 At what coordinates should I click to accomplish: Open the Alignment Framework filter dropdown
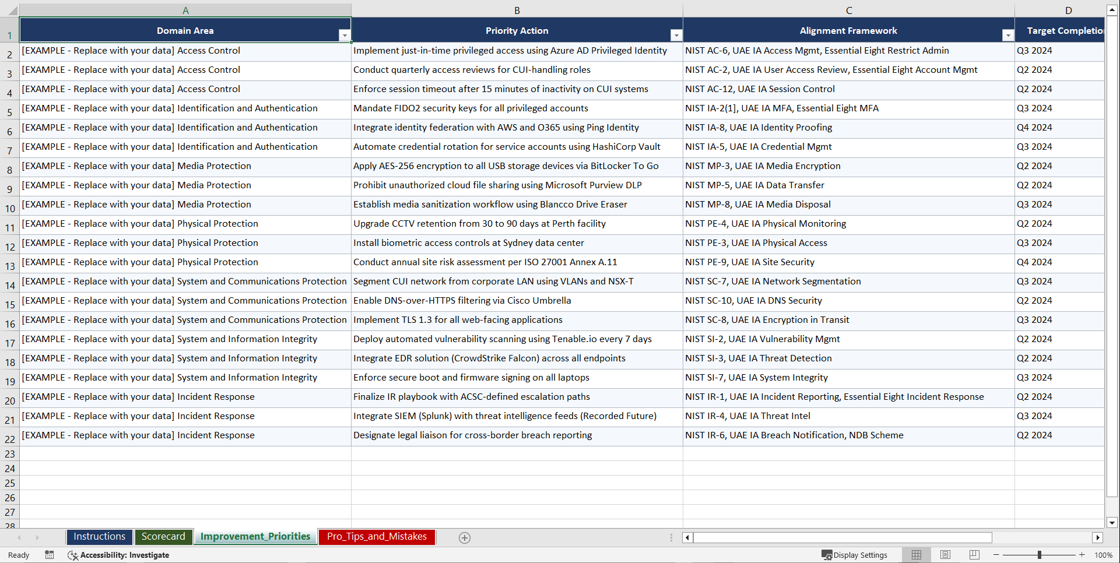(x=1008, y=35)
